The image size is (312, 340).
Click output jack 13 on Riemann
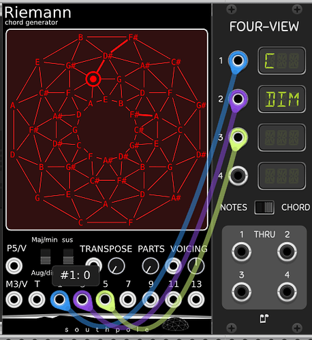pyautogui.click(x=196, y=299)
